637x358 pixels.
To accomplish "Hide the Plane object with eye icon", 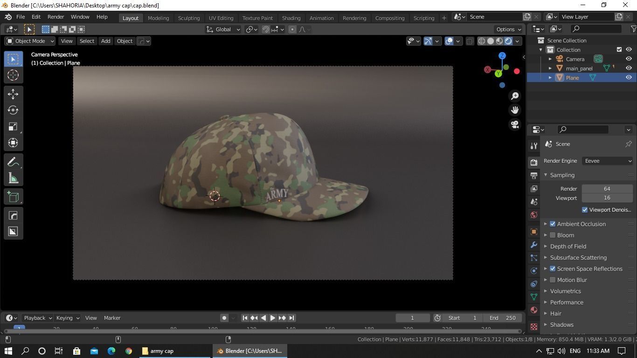I will coord(629,78).
